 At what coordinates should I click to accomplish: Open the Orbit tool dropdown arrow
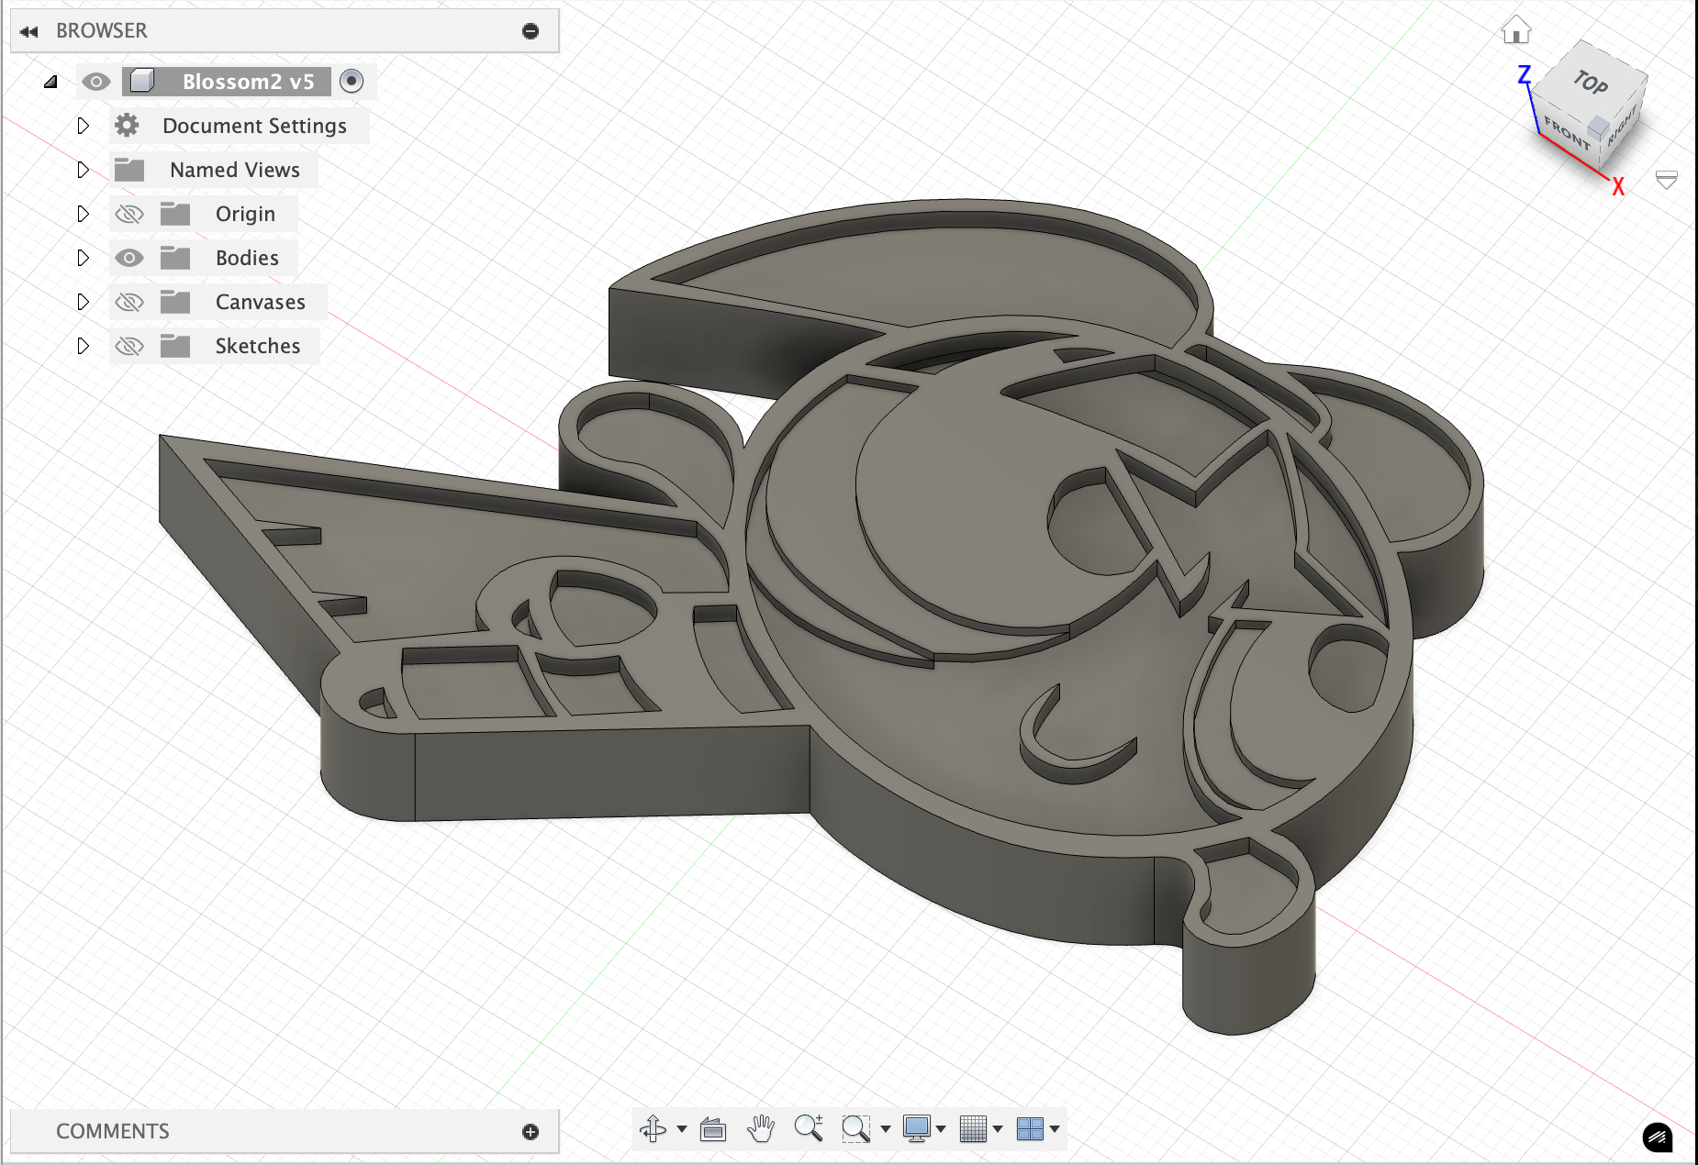(x=682, y=1129)
